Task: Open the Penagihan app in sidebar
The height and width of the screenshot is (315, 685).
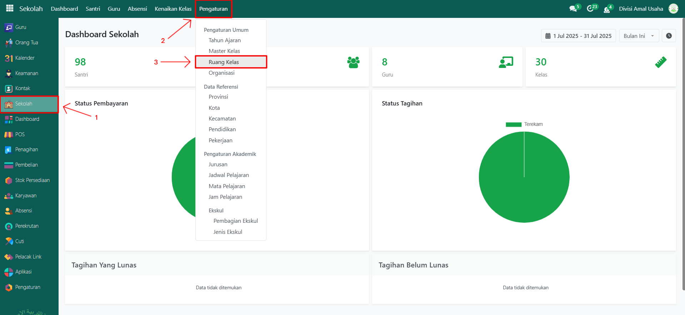Action: tap(26, 149)
